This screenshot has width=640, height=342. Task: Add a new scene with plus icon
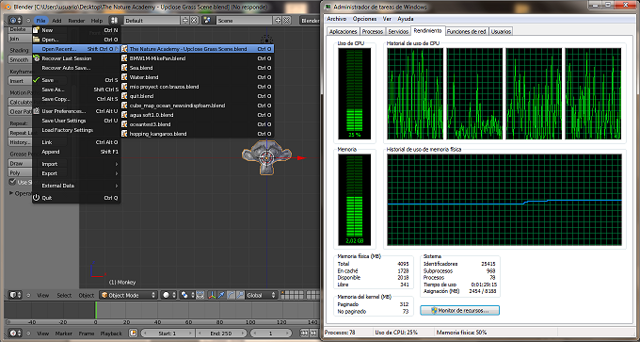(x=278, y=21)
